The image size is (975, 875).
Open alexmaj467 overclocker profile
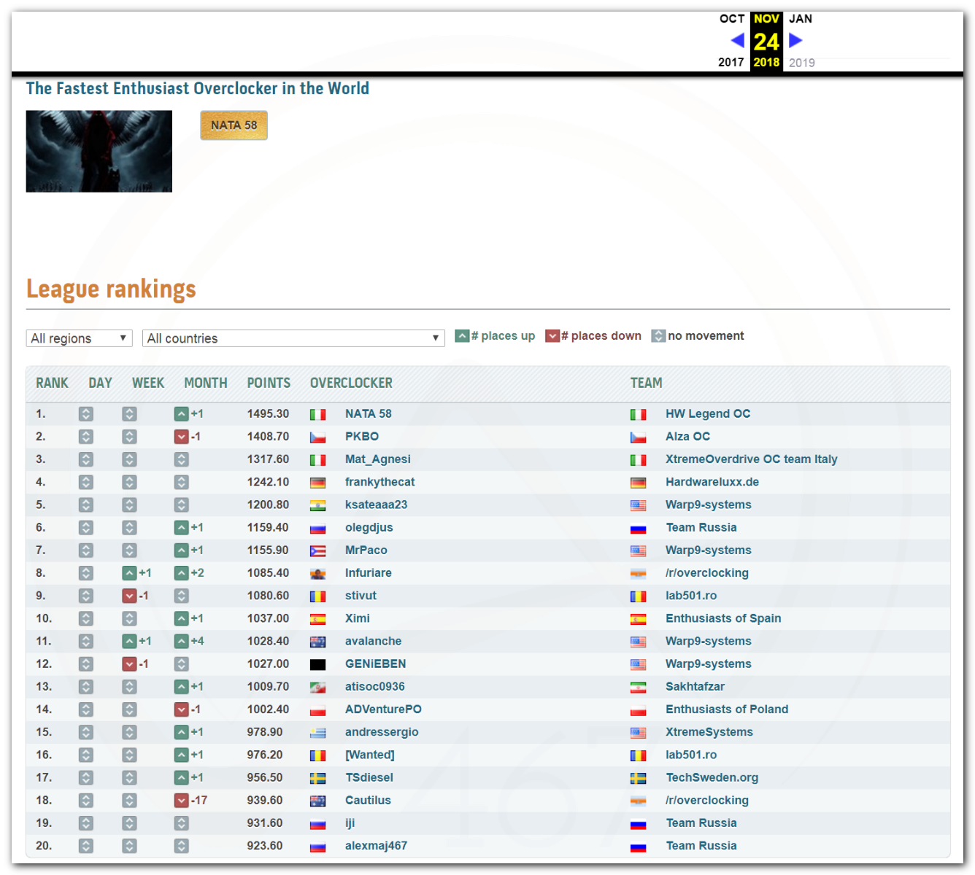tap(377, 846)
